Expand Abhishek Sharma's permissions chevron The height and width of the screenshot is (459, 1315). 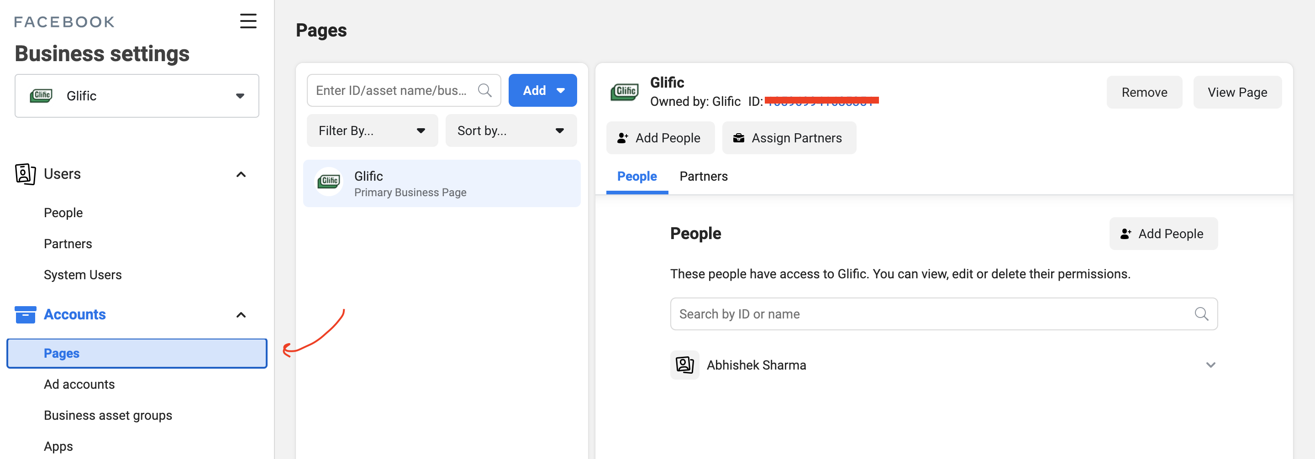coord(1210,365)
